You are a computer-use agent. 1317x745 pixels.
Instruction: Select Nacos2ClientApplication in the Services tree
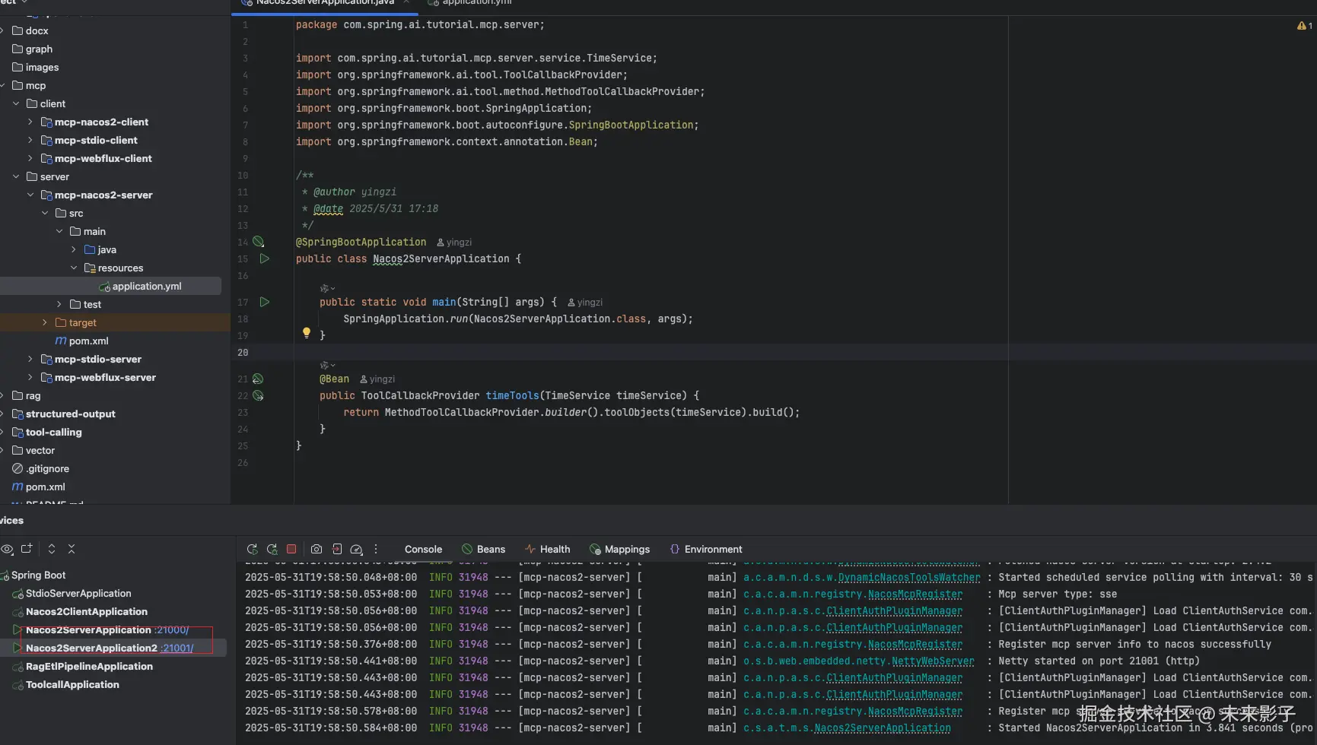87,611
